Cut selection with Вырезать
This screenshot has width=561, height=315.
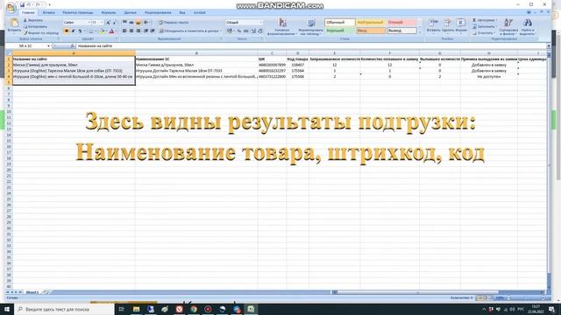point(33,20)
